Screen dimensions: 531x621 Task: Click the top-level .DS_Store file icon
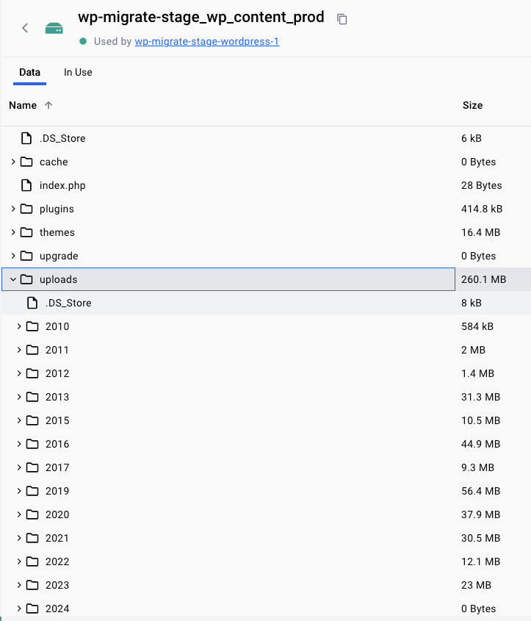coord(26,138)
